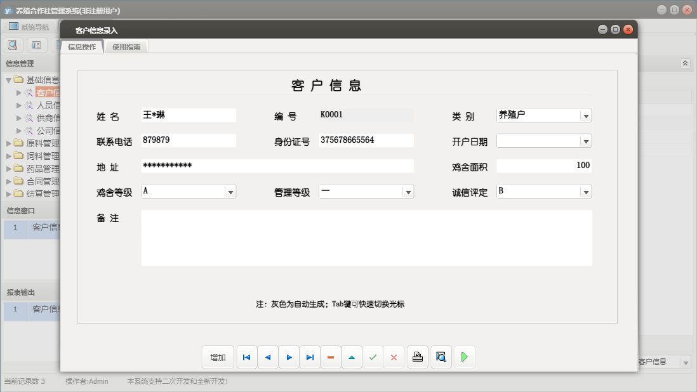Delete the record with the red minus icon
This screenshot has height=392, width=697.
click(331, 356)
